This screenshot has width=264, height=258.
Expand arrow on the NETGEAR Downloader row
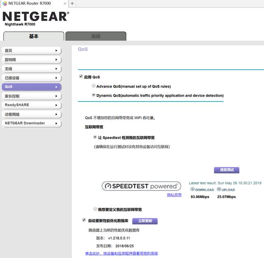tap(57, 123)
